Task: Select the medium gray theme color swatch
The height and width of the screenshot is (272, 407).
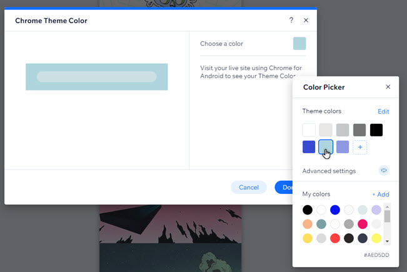Action: pos(343,130)
